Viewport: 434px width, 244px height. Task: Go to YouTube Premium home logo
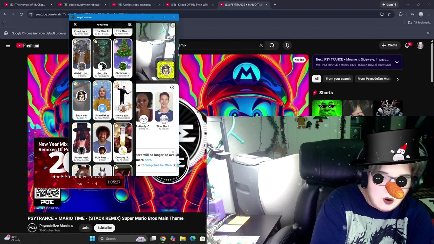28,45
